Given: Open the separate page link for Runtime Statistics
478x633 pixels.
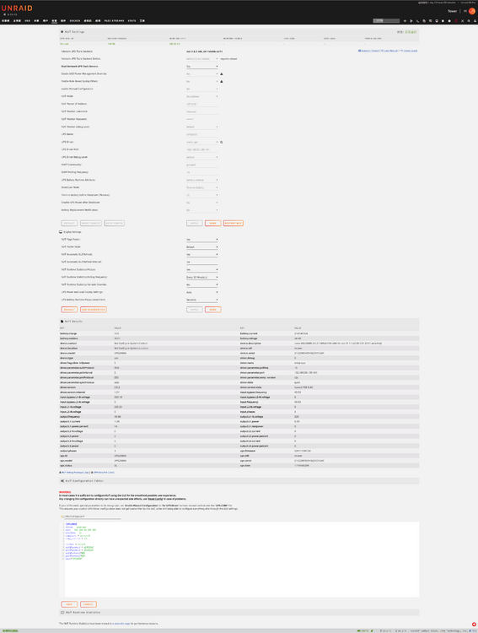Looking at the screenshot, I should 121,624.
